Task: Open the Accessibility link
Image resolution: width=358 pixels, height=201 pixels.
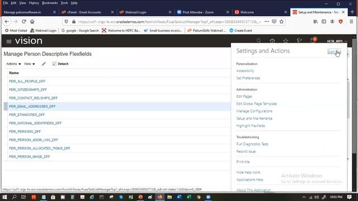Action: 245,71
